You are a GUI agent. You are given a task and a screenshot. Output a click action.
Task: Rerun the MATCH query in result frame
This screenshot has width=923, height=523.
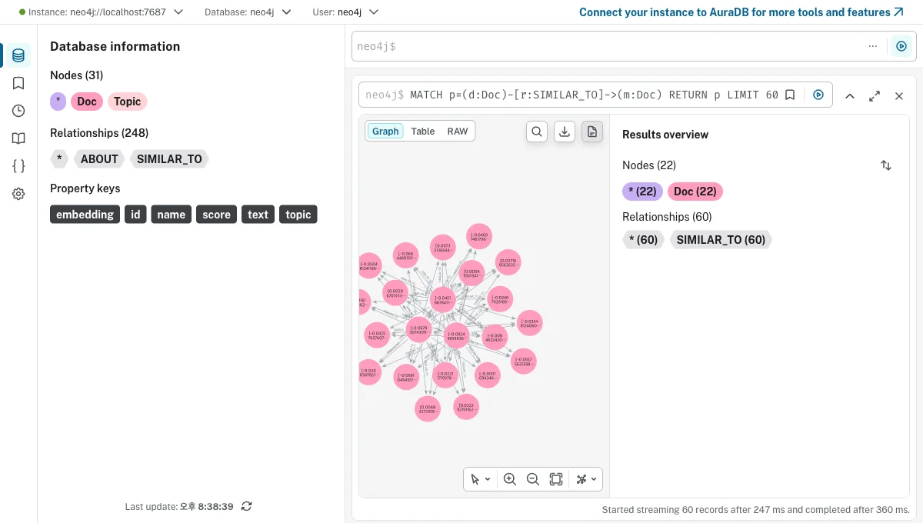[818, 95]
